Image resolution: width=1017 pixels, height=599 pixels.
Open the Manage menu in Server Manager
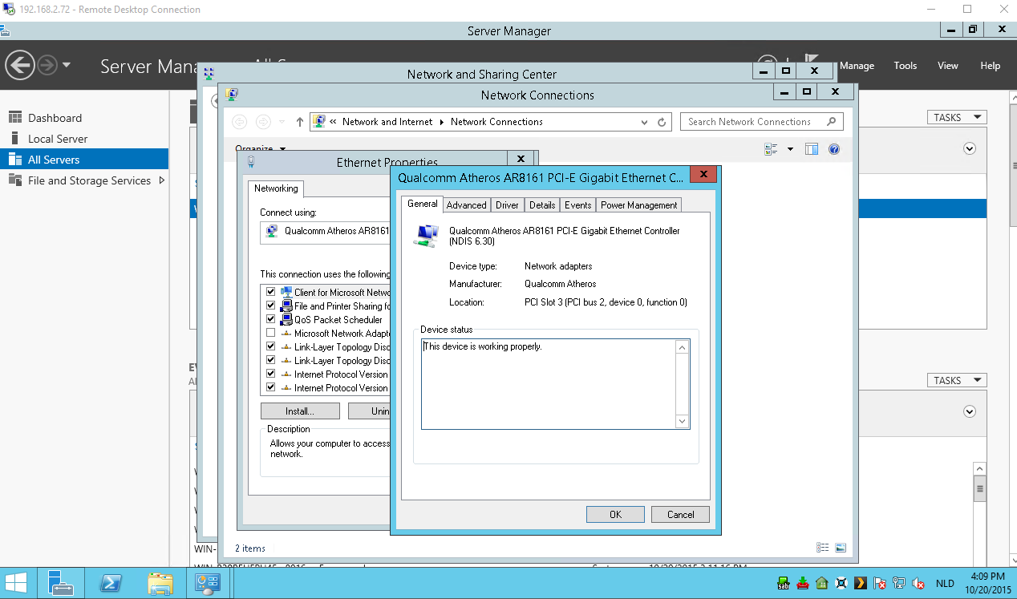point(857,66)
